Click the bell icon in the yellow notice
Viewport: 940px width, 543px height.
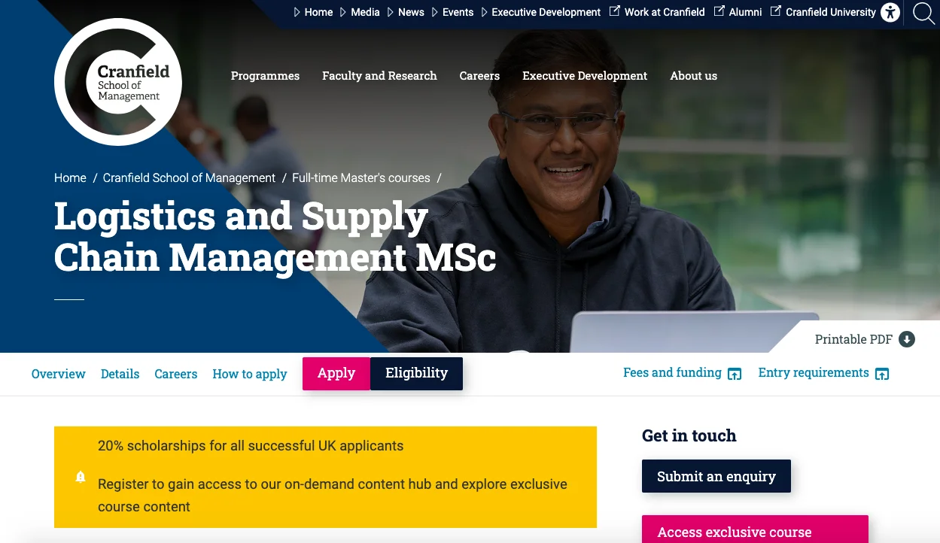pyautogui.click(x=81, y=477)
